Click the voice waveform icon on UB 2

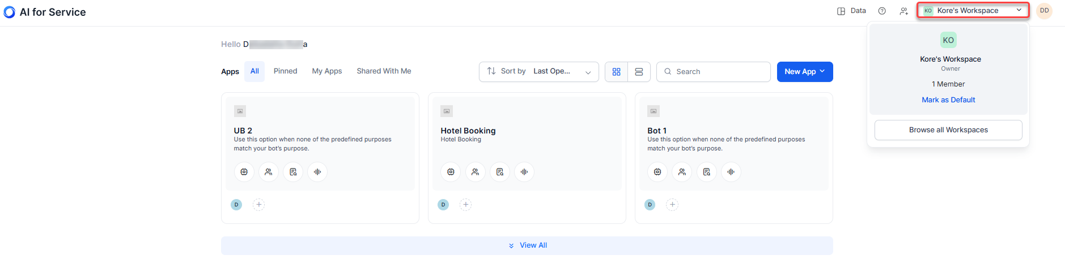click(x=317, y=172)
